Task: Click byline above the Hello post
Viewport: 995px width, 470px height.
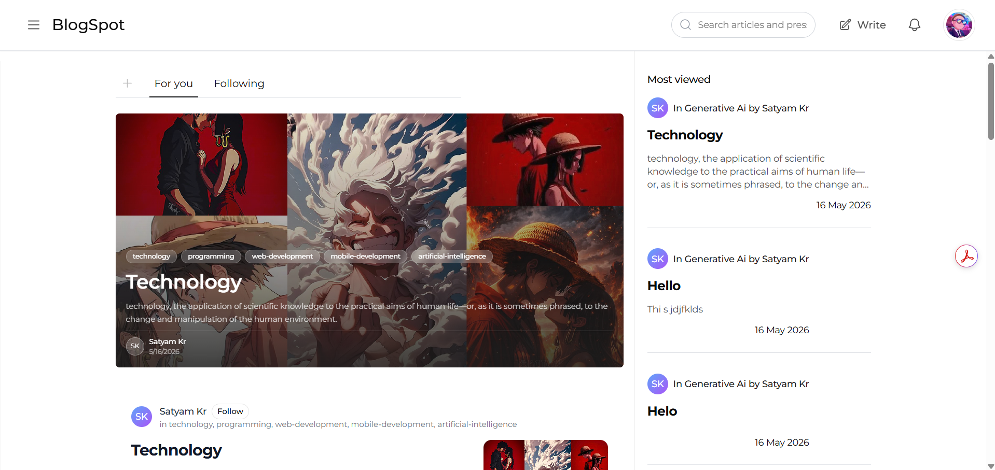Action: coord(741,259)
